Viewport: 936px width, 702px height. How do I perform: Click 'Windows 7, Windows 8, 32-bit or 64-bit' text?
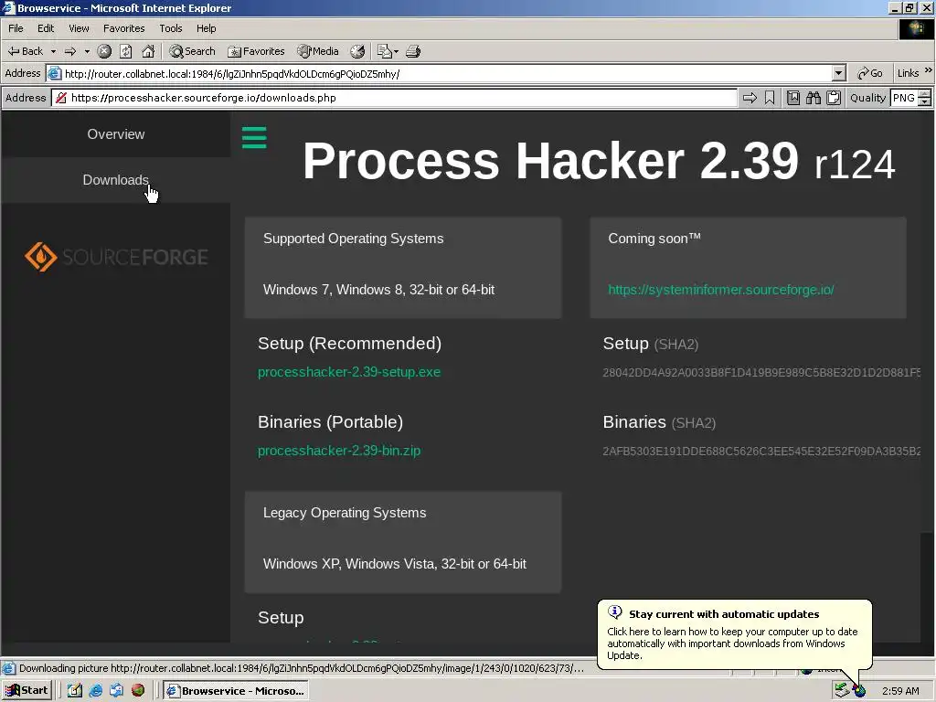click(378, 290)
